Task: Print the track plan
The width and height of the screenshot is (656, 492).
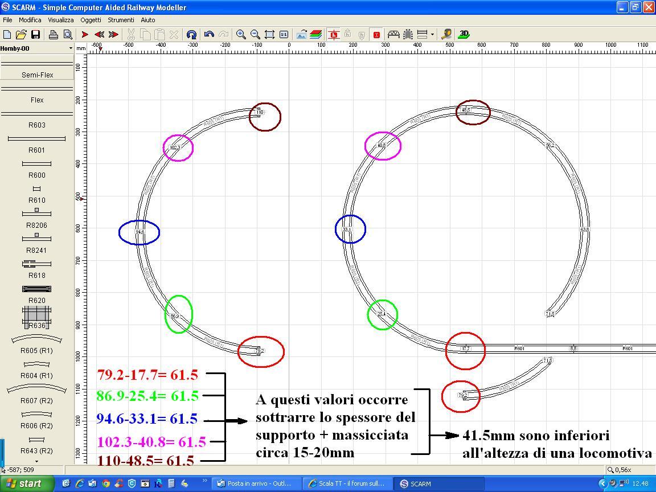Action: (53, 34)
